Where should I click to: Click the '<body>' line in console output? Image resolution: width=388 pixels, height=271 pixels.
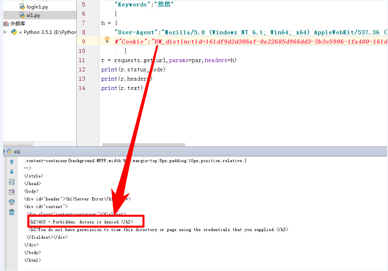coord(31,191)
